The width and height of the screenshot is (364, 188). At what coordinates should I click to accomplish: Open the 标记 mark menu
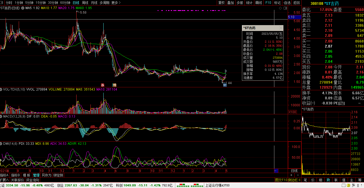(x=278, y=3)
